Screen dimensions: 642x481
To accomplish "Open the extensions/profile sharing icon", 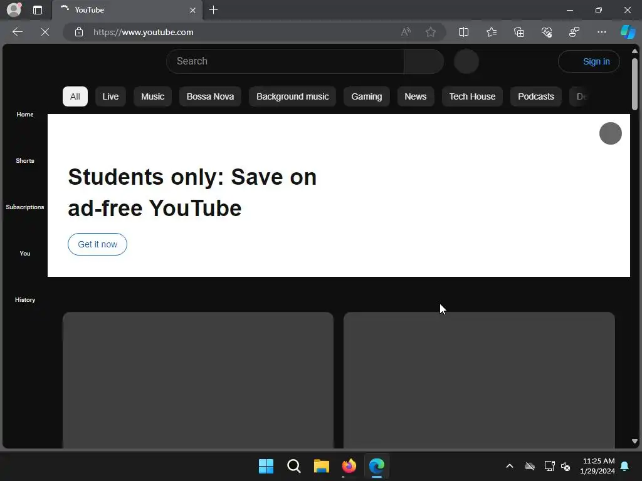I will (574, 32).
